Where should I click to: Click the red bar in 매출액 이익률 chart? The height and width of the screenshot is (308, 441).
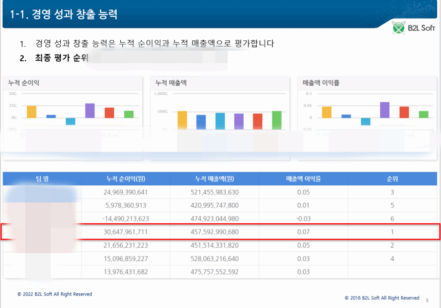(x=404, y=112)
